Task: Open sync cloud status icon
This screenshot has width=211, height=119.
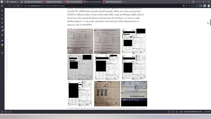Action: [x=10, y=112]
